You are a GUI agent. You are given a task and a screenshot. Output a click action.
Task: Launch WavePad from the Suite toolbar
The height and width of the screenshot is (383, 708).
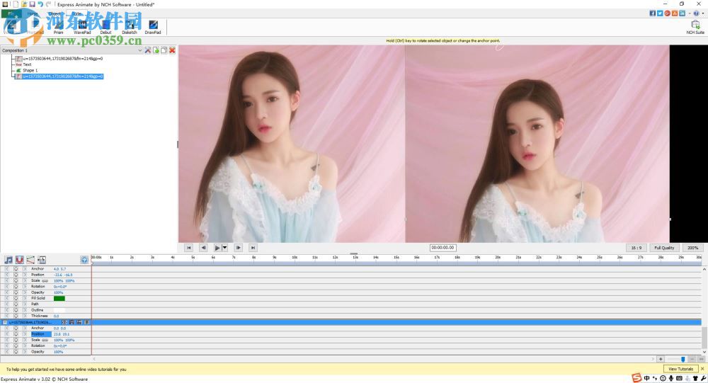point(82,27)
